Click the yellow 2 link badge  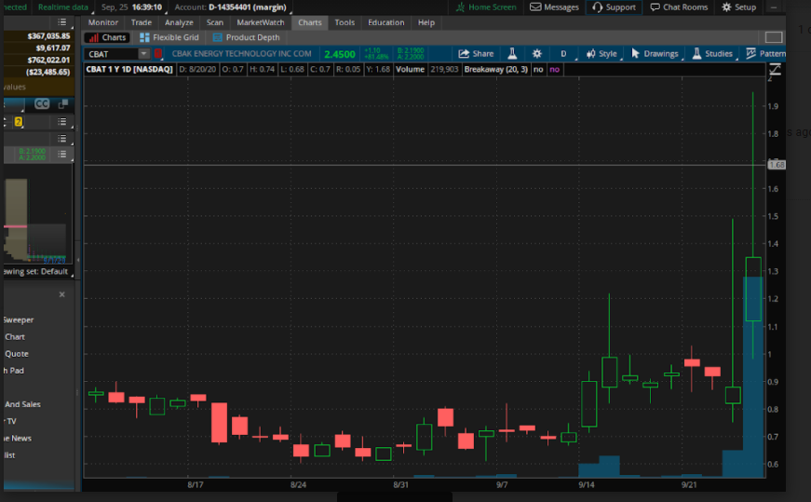pos(18,122)
